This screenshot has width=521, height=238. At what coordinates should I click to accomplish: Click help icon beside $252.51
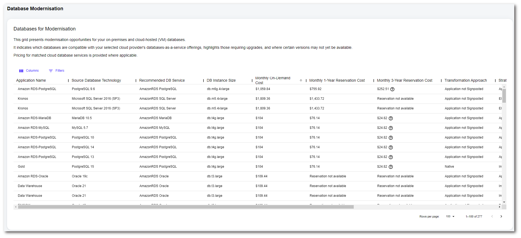pos(392,89)
